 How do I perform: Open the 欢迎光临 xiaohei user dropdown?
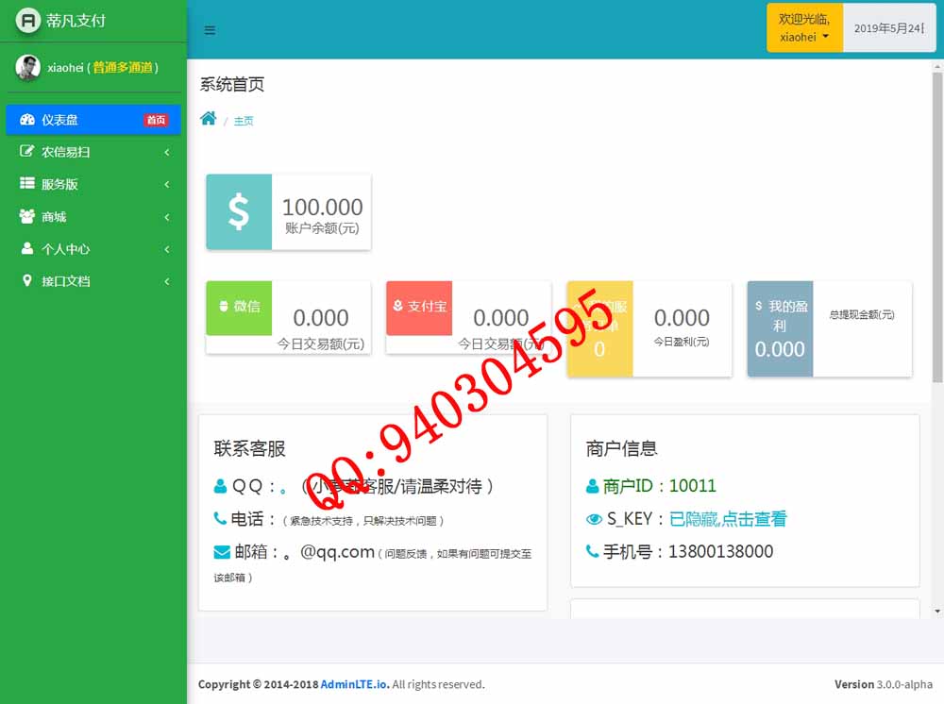click(804, 28)
